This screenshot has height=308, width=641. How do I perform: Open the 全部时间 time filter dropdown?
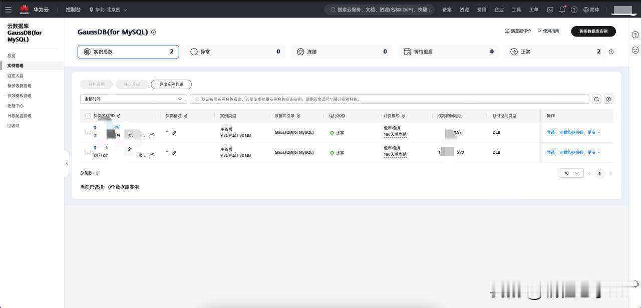(x=134, y=99)
